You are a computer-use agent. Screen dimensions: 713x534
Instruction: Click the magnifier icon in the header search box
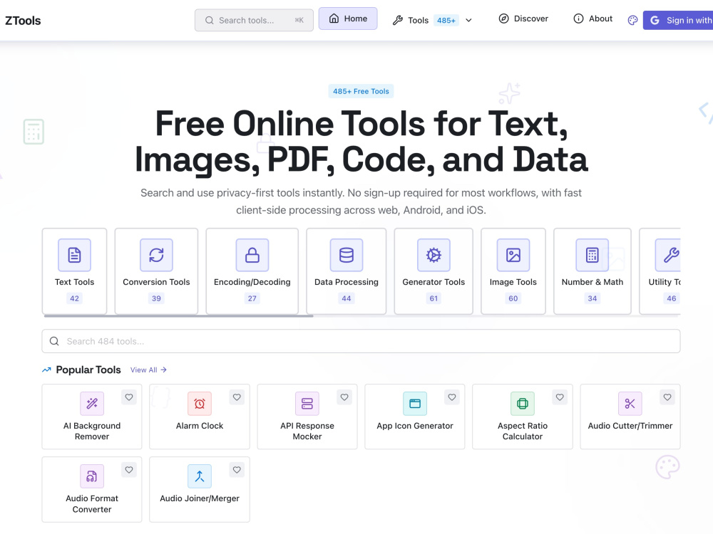click(x=209, y=21)
